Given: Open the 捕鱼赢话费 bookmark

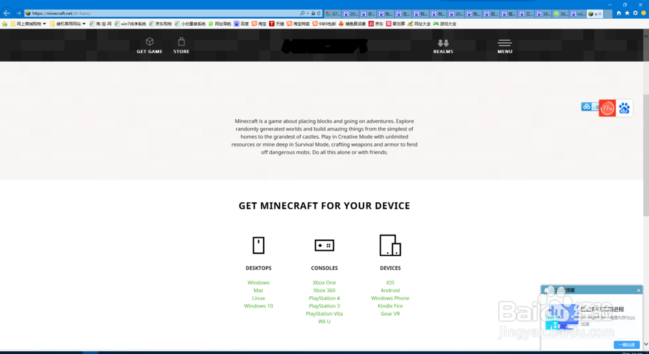Looking at the screenshot, I should coord(352,24).
